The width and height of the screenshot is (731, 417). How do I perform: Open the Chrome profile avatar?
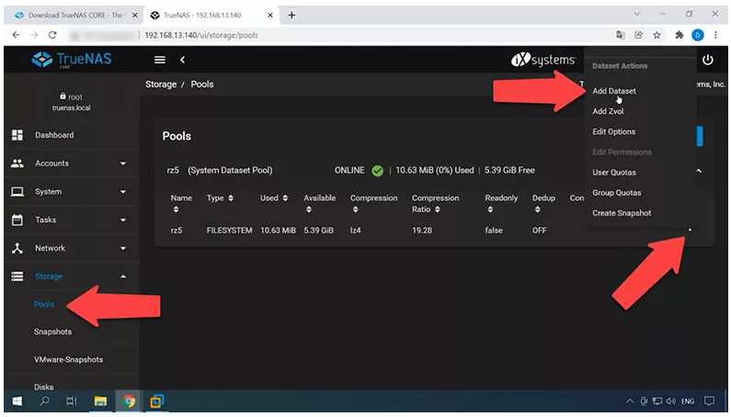pyautogui.click(x=697, y=35)
